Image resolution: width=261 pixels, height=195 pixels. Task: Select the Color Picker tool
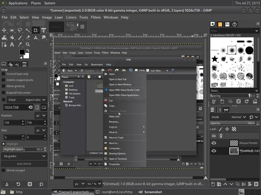coord(20,44)
